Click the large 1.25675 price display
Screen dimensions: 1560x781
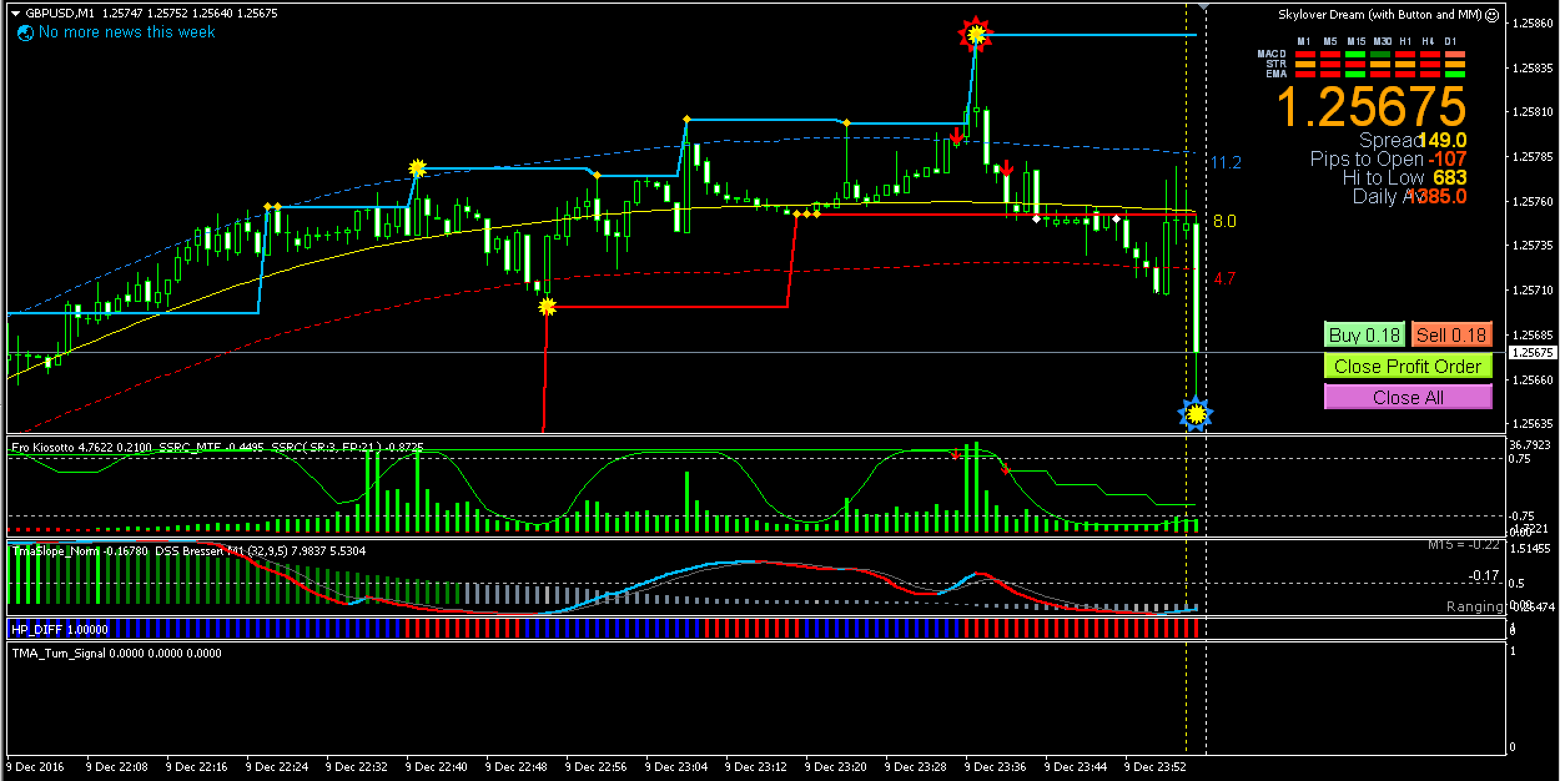coord(1372,107)
